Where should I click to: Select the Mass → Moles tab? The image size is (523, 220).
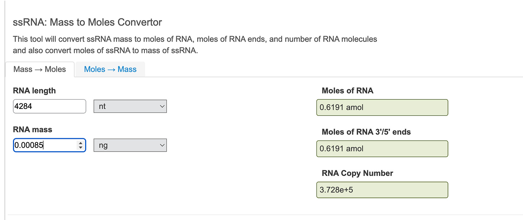[x=40, y=70]
